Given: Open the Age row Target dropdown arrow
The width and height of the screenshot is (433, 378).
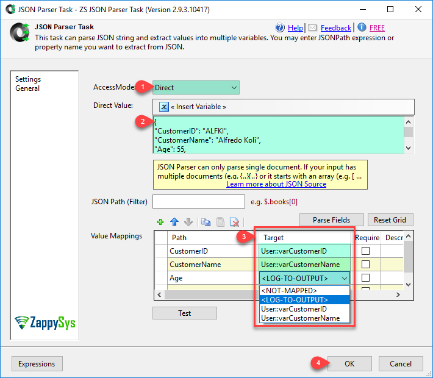Looking at the screenshot, I should point(345,279).
